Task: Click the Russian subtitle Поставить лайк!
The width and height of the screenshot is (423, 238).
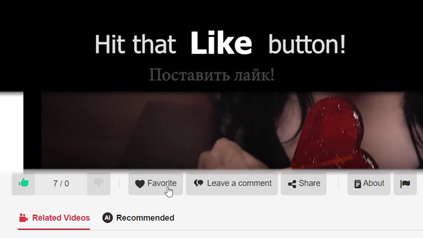Action: pyautogui.click(x=212, y=75)
